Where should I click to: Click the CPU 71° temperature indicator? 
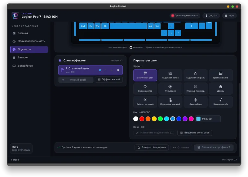(211, 16)
